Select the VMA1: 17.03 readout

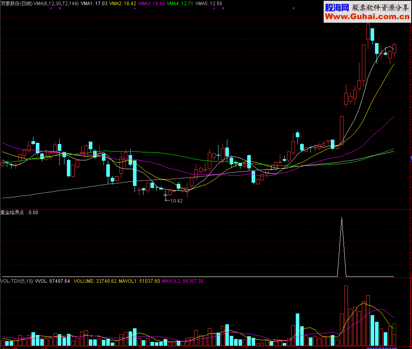94,4
